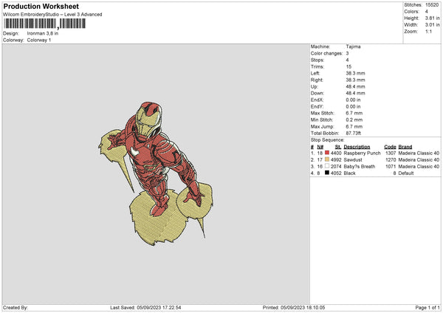This screenshot has height=313, width=443.
Task: Click 'Page 1 of 1' in footer
Action: click(427, 307)
